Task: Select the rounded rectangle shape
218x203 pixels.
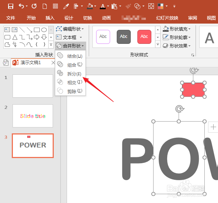Action: (7, 37)
